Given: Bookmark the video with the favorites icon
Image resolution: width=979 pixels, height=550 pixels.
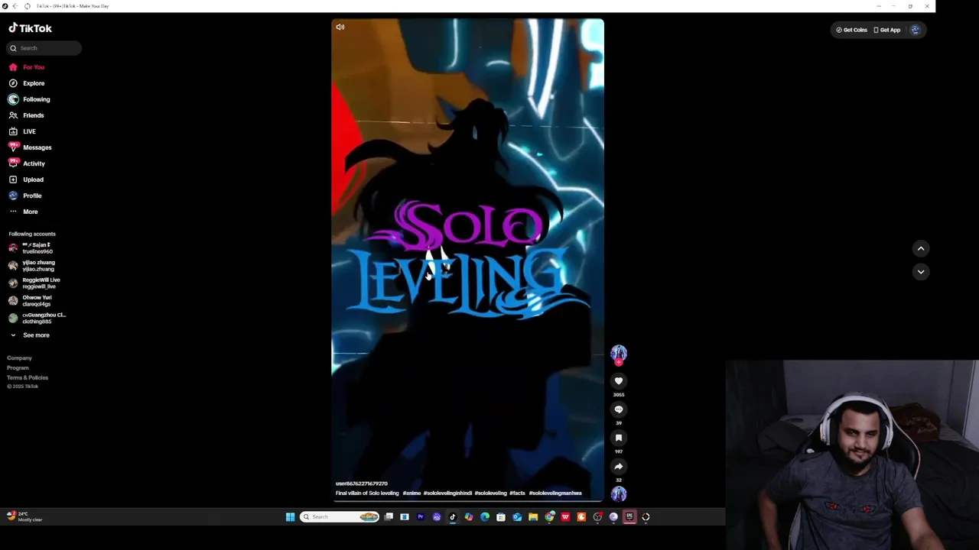Looking at the screenshot, I should (x=619, y=438).
